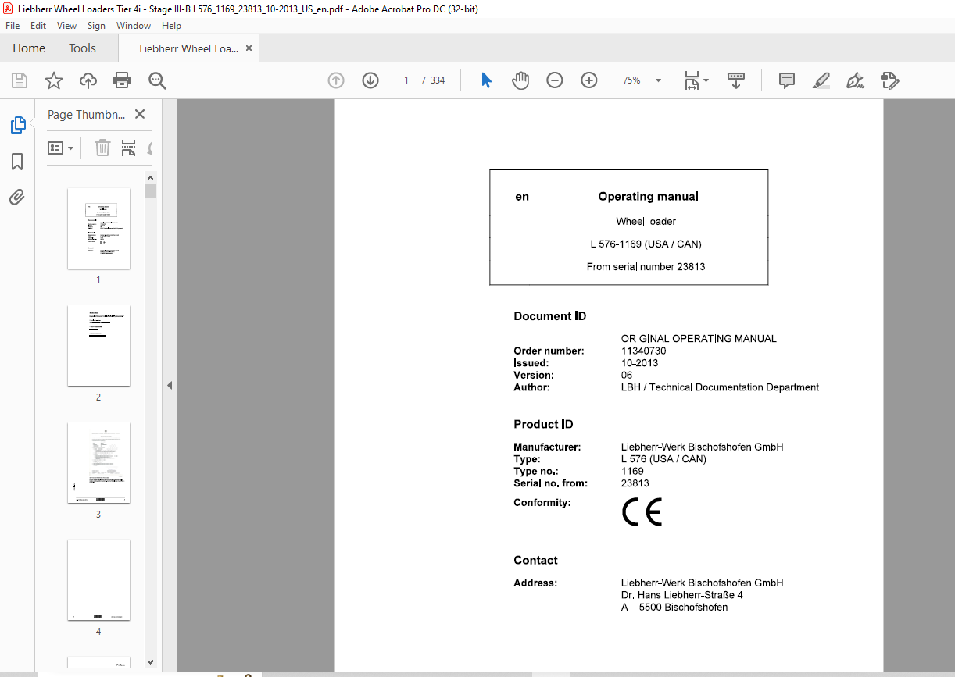The image size is (955, 677).
Task: Click the Fit page width icon
Action: 692,80
